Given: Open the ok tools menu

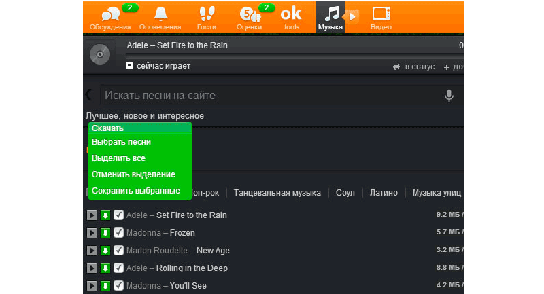Looking at the screenshot, I should (291, 18).
